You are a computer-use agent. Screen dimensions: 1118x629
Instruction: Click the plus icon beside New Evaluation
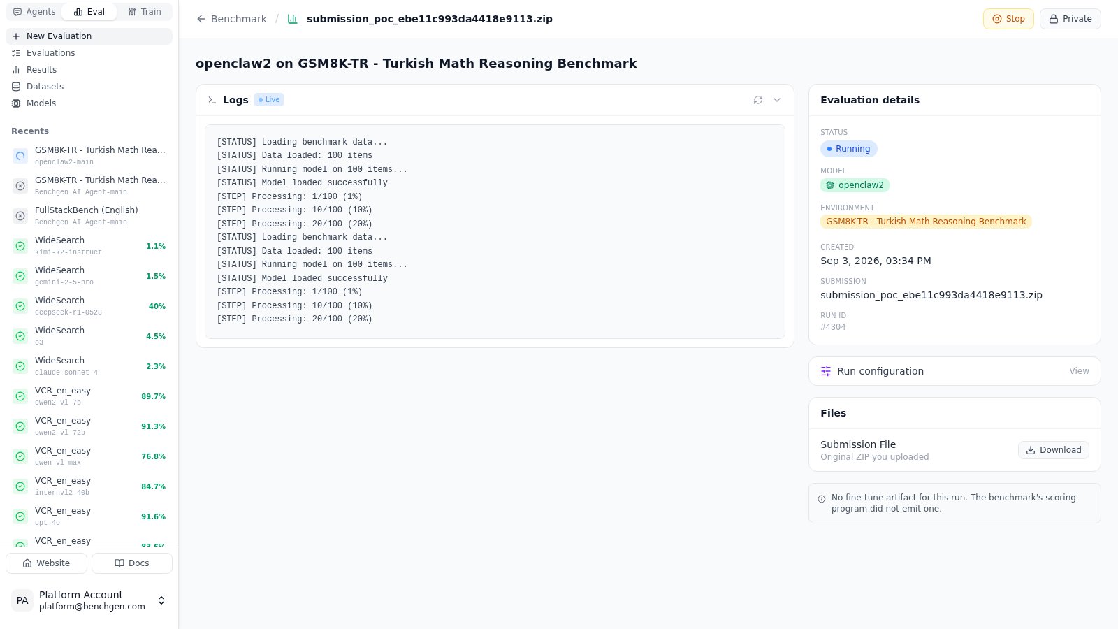(x=16, y=36)
